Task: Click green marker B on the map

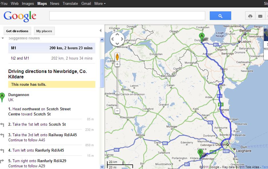Action: [200, 154]
